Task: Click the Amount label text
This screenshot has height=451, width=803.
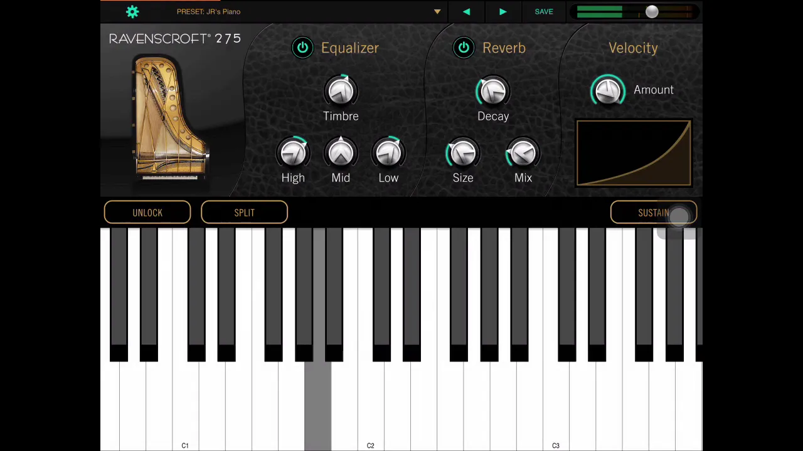Action: point(654,90)
